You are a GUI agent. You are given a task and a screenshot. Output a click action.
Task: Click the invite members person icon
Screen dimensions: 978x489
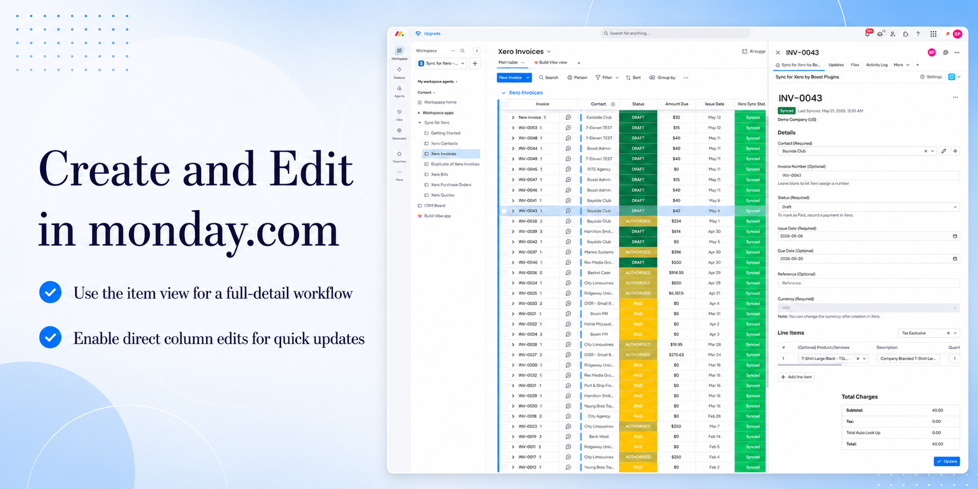[x=893, y=34]
